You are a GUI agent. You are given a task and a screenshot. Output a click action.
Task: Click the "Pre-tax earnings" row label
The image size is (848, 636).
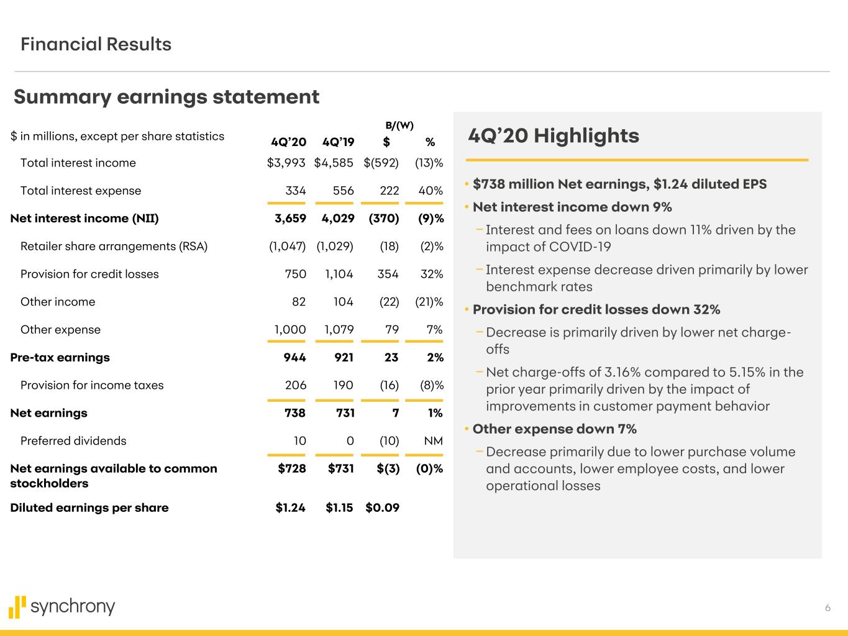pyautogui.click(x=60, y=357)
